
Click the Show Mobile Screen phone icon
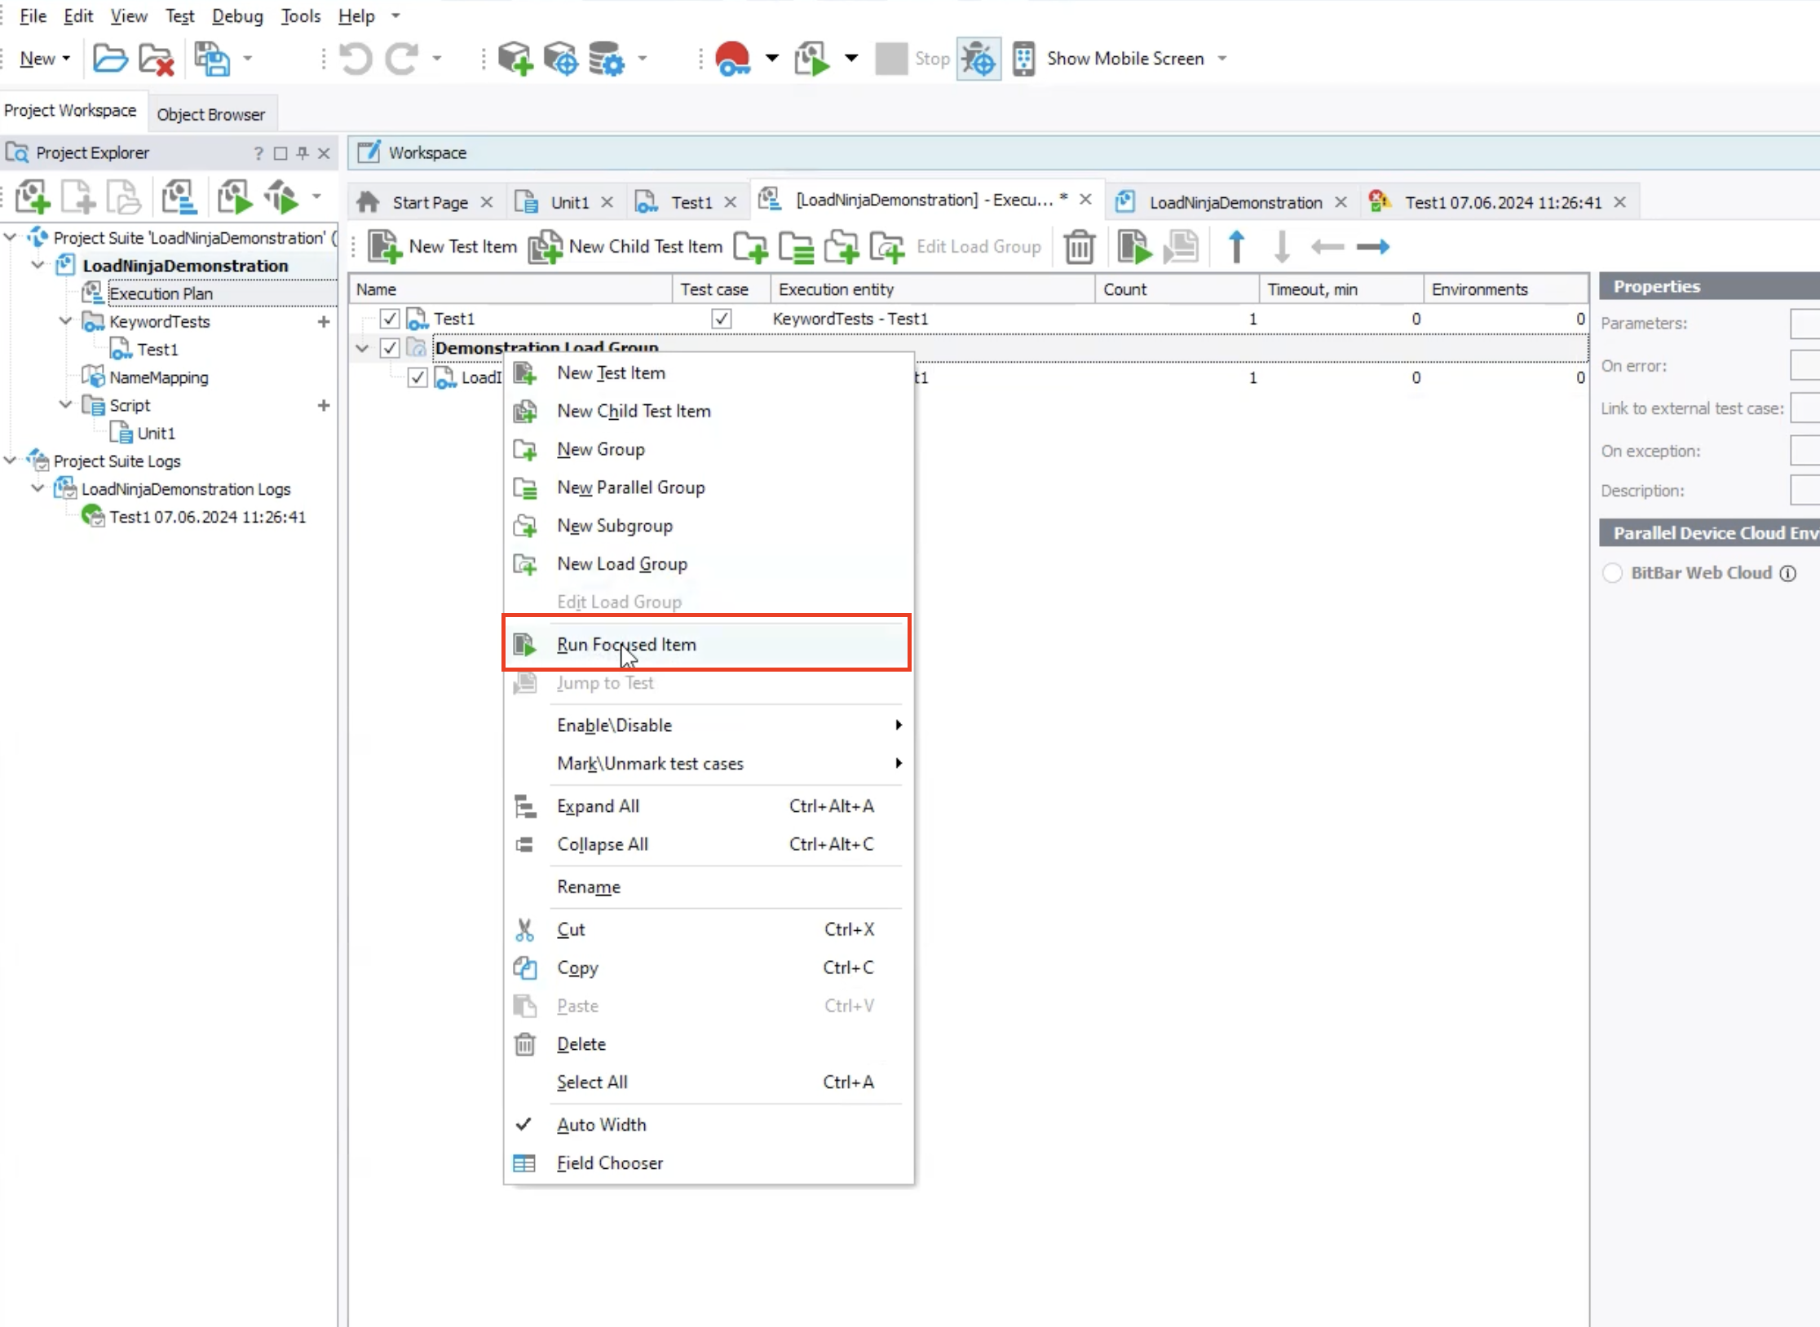click(x=1023, y=59)
